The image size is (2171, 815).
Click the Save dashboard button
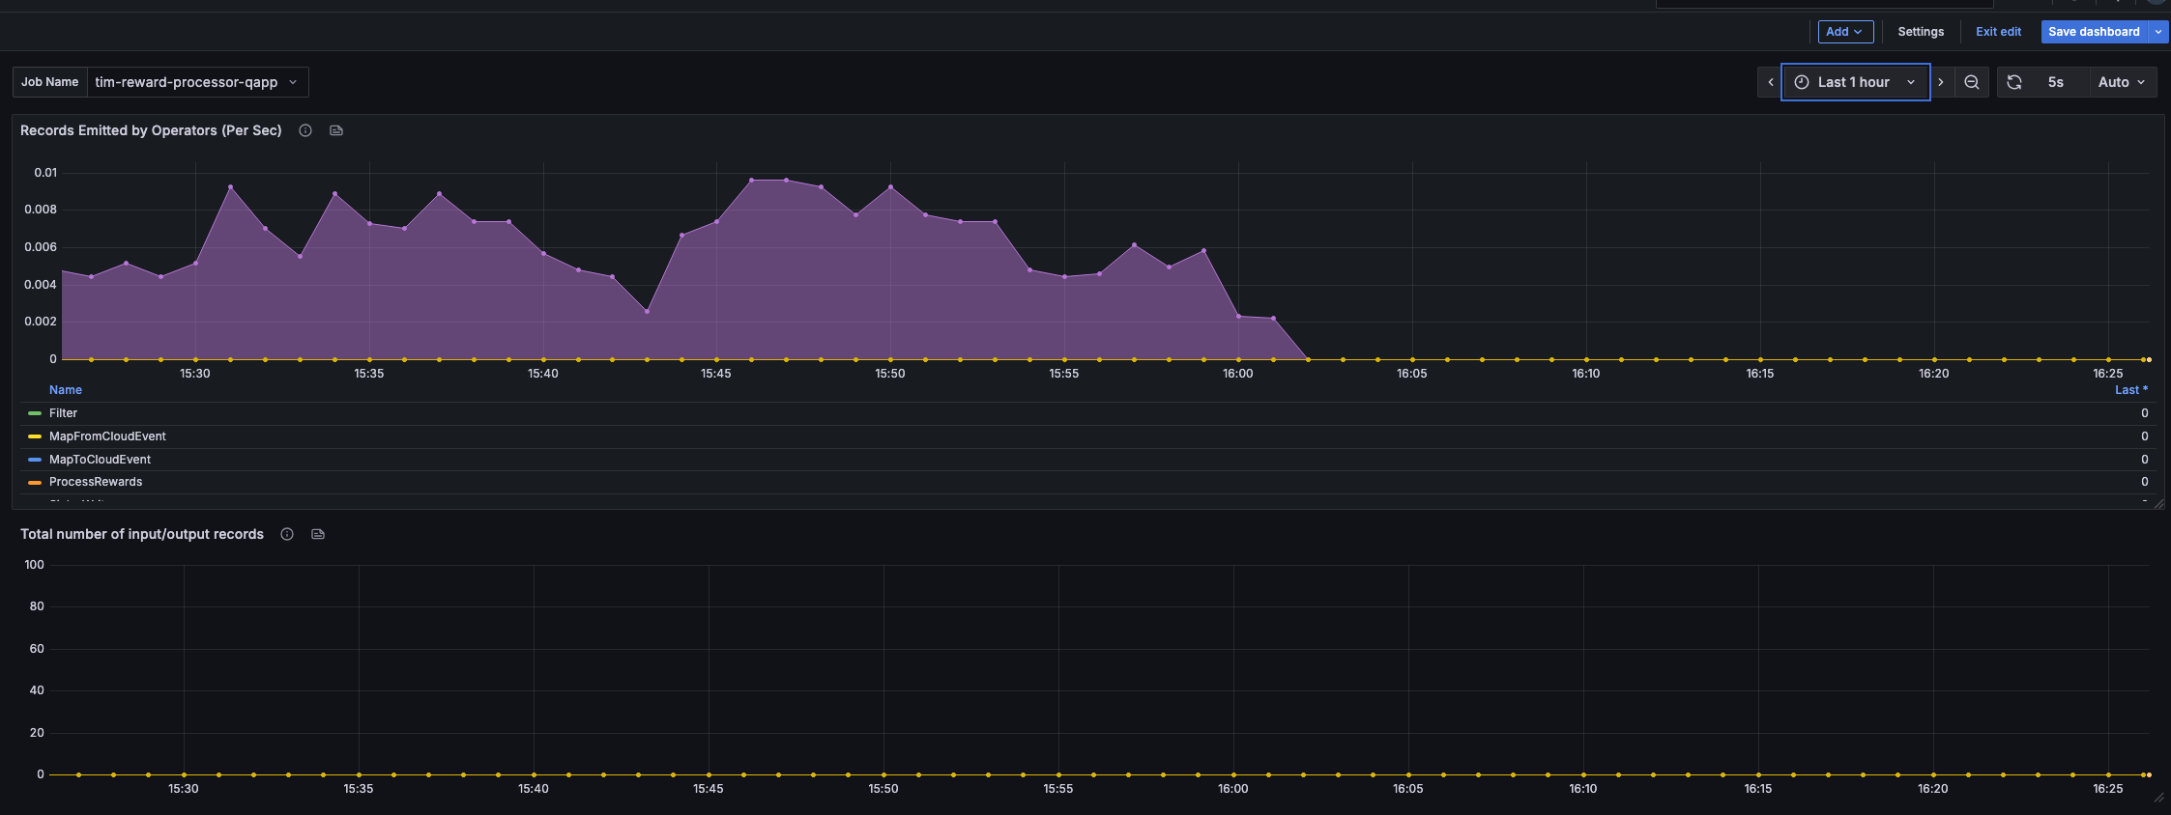[2094, 32]
